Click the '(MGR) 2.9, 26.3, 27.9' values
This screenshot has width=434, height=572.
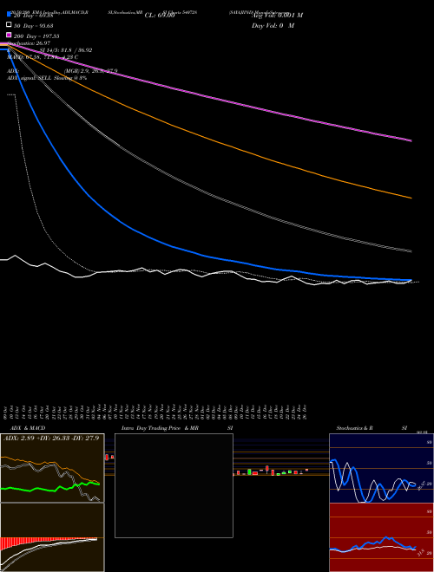pyautogui.click(x=90, y=71)
